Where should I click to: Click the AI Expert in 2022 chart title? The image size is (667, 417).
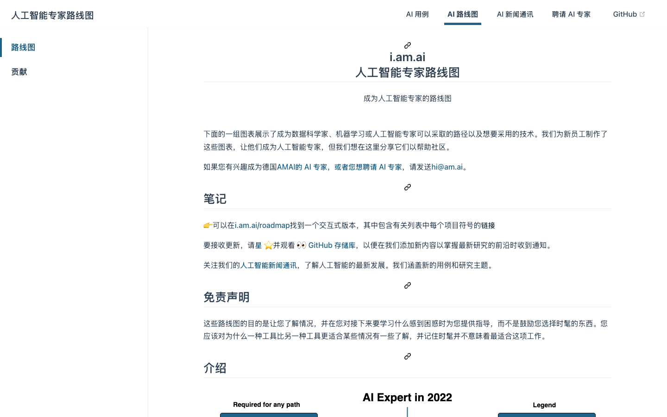(407, 398)
